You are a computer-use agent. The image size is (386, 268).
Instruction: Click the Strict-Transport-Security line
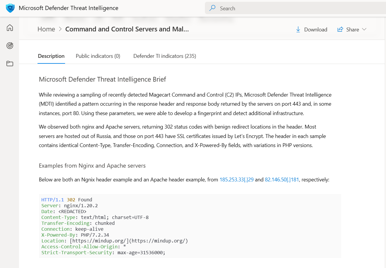[x=103, y=252]
